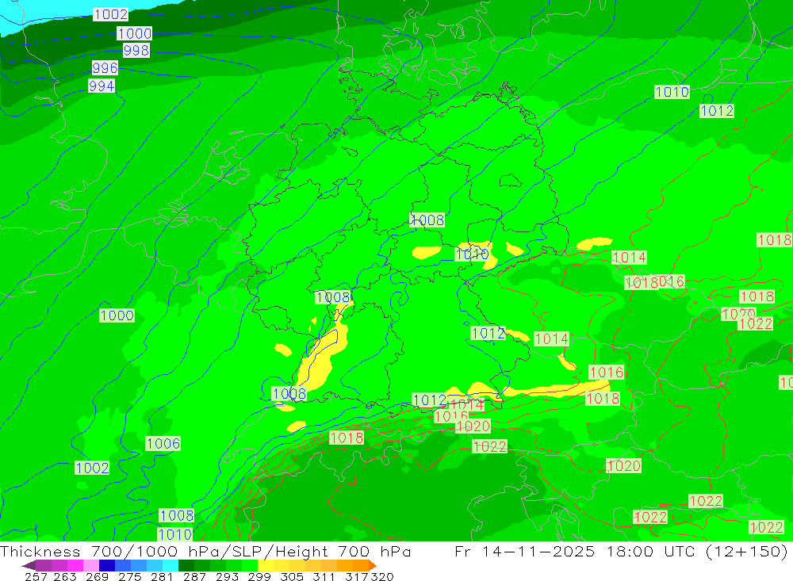Click the red 1016 label above red 1018
This screenshot has height=581, width=793.
[x=607, y=373]
